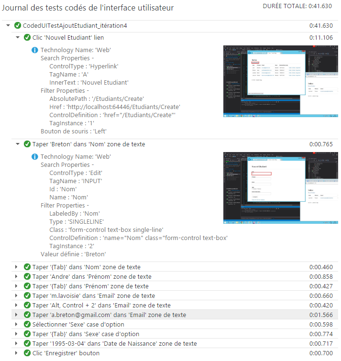
Task: Expand the Taper 'm.lavoisie' in Email step
Action: tap(17, 295)
